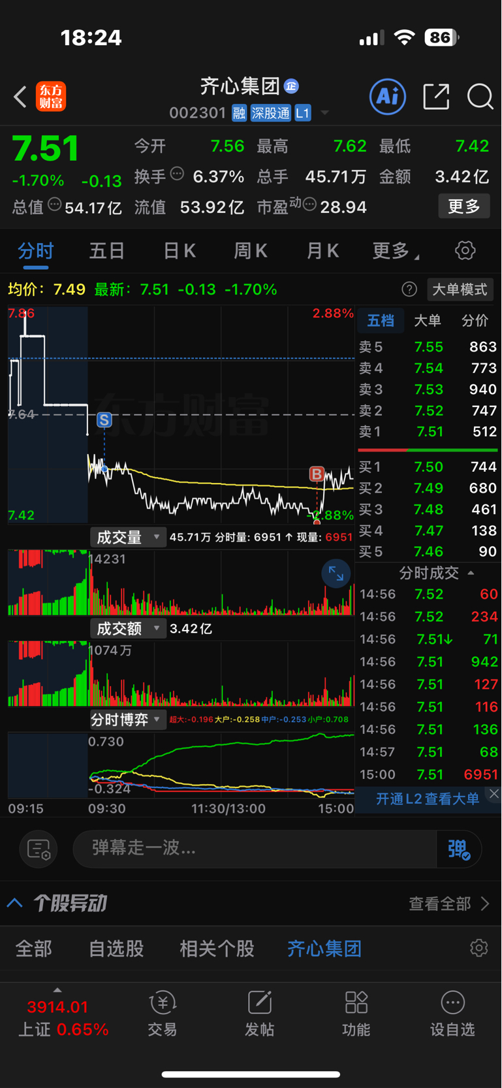Switch to the 周K tab
The height and width of the screenshot is (1088, 502).
pyautogui.click(x=251, y=251)
